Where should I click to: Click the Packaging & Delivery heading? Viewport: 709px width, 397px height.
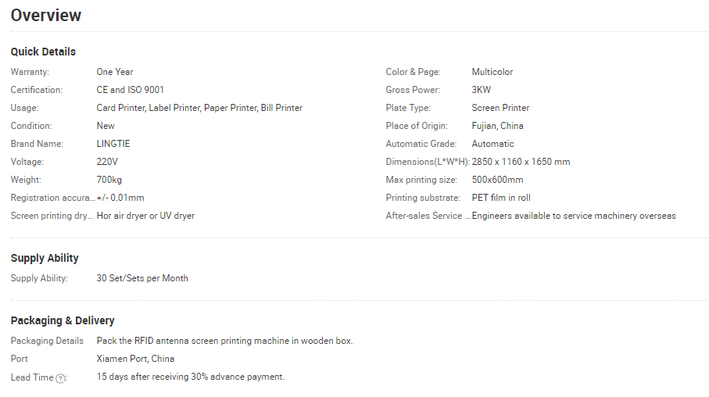point(63,320)
